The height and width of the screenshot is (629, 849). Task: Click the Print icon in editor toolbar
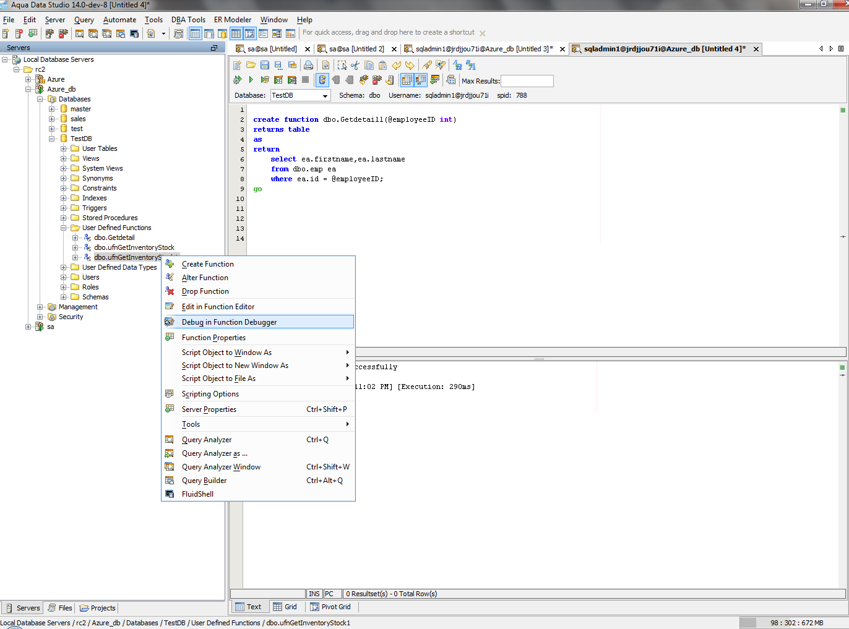pos(308,65)
